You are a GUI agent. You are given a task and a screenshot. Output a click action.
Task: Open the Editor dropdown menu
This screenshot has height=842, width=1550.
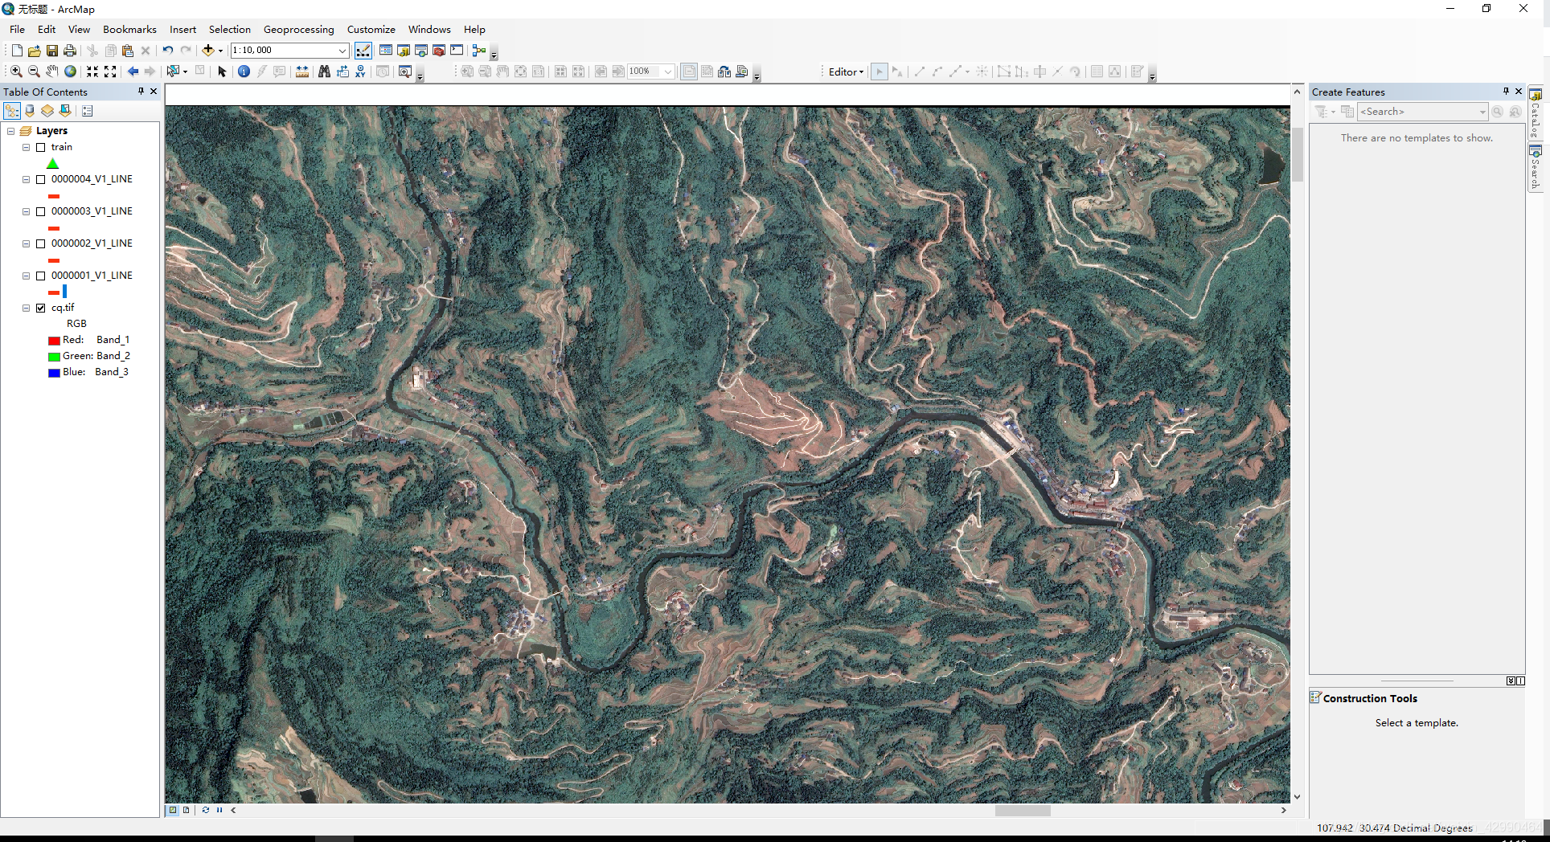pos(846,72)
